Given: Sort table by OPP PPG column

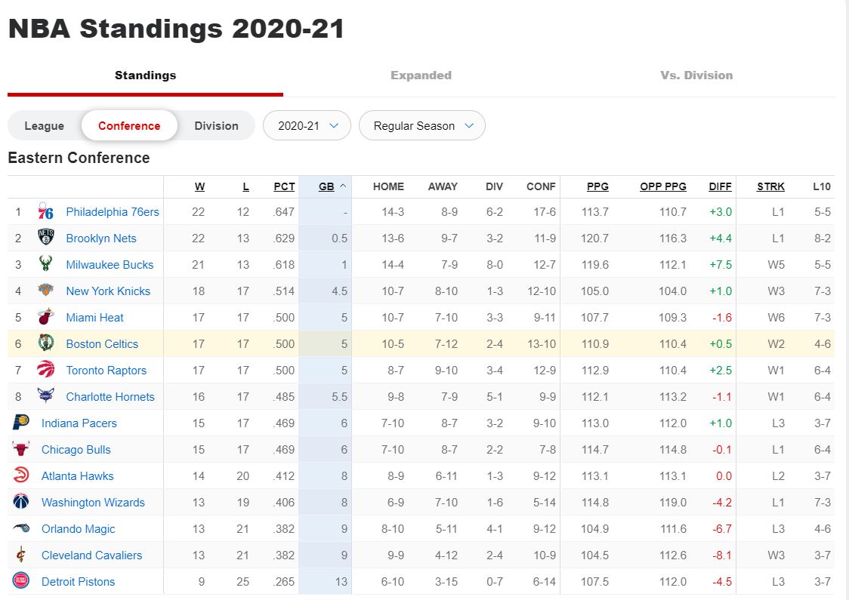Looking at the screenshot, I should click(663, 186).
